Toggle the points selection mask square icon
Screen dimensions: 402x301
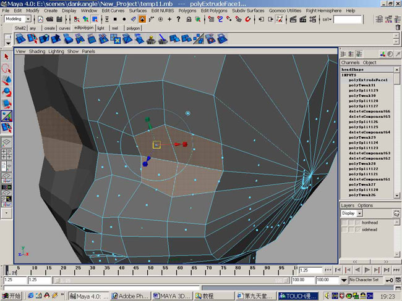[x=115, y=19]
